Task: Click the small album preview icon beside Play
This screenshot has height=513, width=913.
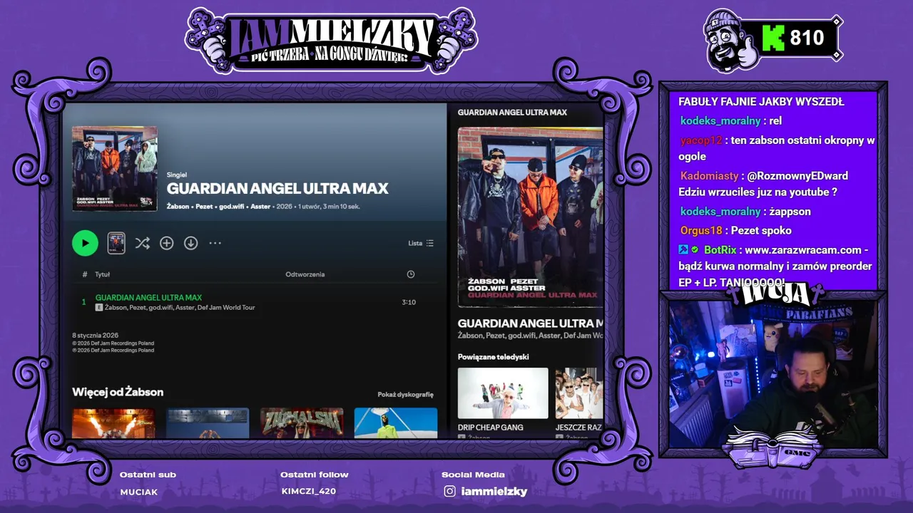Action: click(116, 243)
